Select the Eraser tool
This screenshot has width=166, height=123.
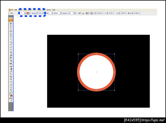(11, 85)
